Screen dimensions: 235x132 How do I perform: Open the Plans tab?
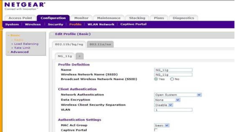(159, 18)
